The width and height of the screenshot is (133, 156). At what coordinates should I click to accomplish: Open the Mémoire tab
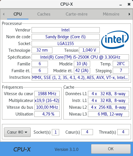(111, 14)
